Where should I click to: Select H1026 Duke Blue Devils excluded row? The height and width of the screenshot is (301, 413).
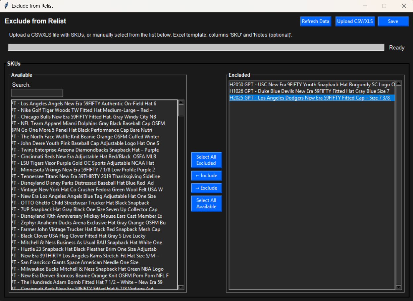click(x=312, y=91)
